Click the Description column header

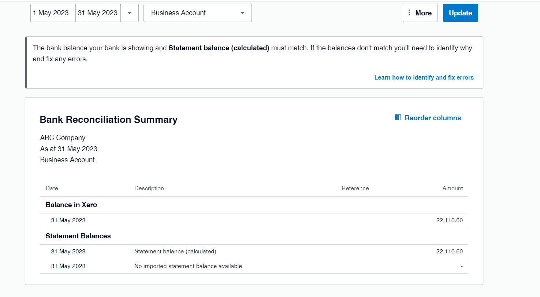click(x=149, y=188)
